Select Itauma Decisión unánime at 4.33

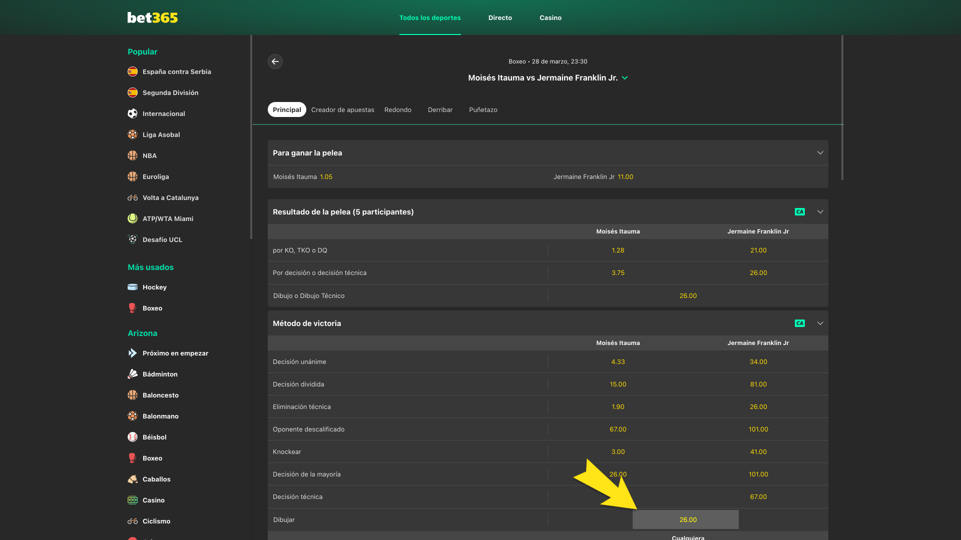(618, 362)
